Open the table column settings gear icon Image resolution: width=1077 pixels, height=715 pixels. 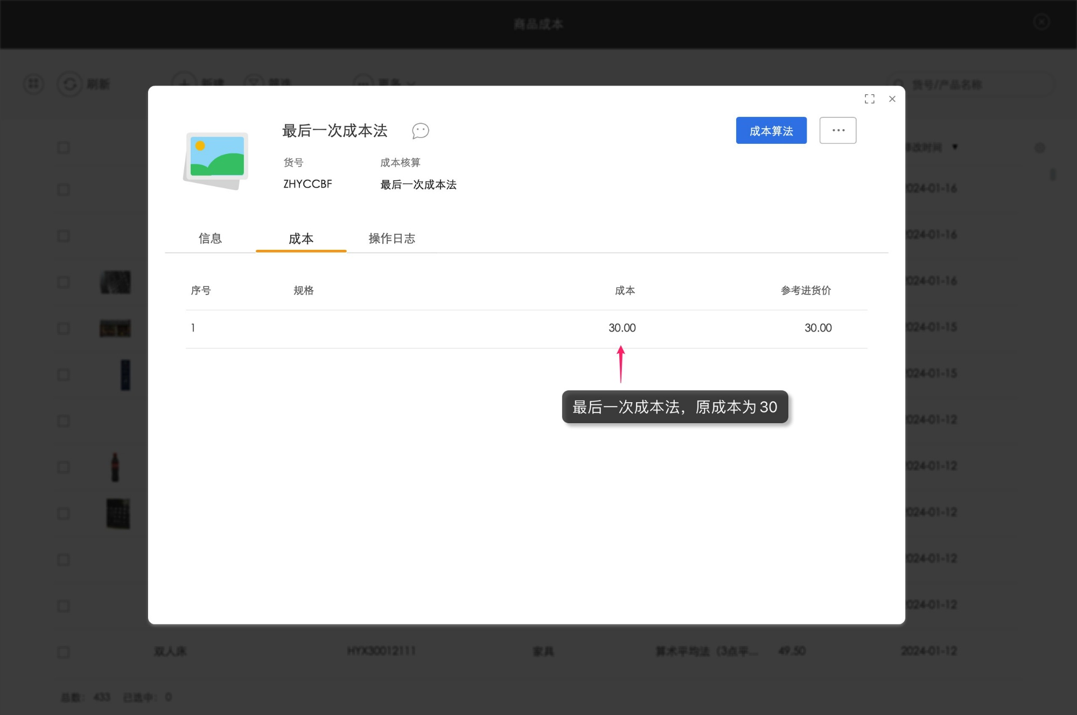point(1039,147)
